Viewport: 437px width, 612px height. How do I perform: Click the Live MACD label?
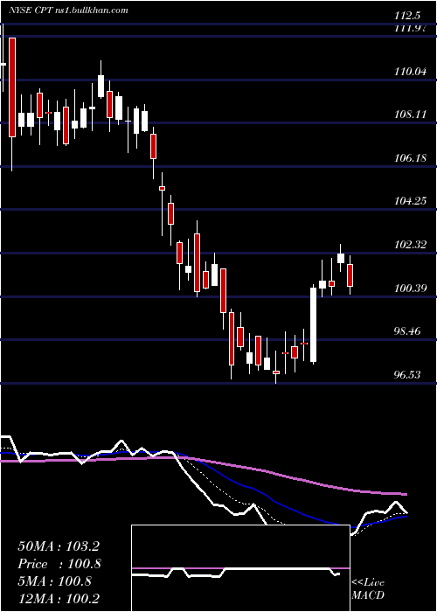click(368, 588)
